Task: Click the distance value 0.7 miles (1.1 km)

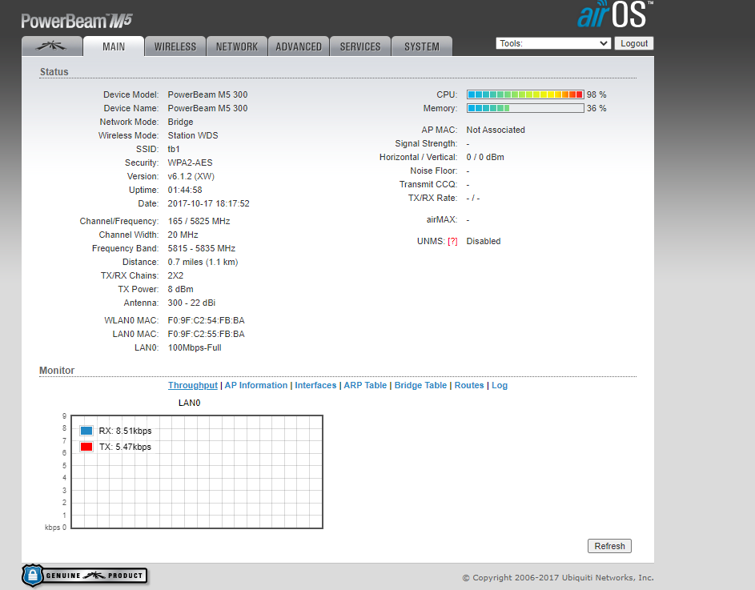Action: pyautogui.click(x=203, y=262)
